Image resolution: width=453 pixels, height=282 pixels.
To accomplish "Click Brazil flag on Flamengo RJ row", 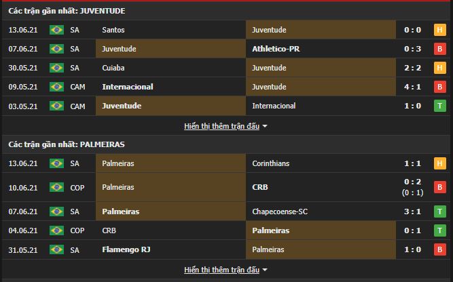I will (56, 249).
